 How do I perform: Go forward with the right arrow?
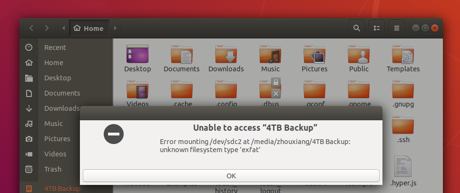[47, 28]
